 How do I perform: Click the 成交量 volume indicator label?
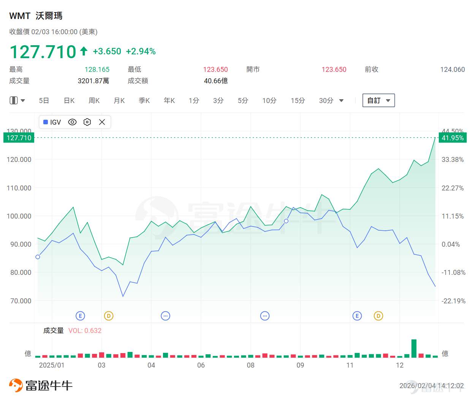[x=54, y=331]
